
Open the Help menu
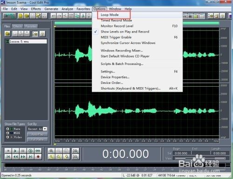click(x=128, y=9)
